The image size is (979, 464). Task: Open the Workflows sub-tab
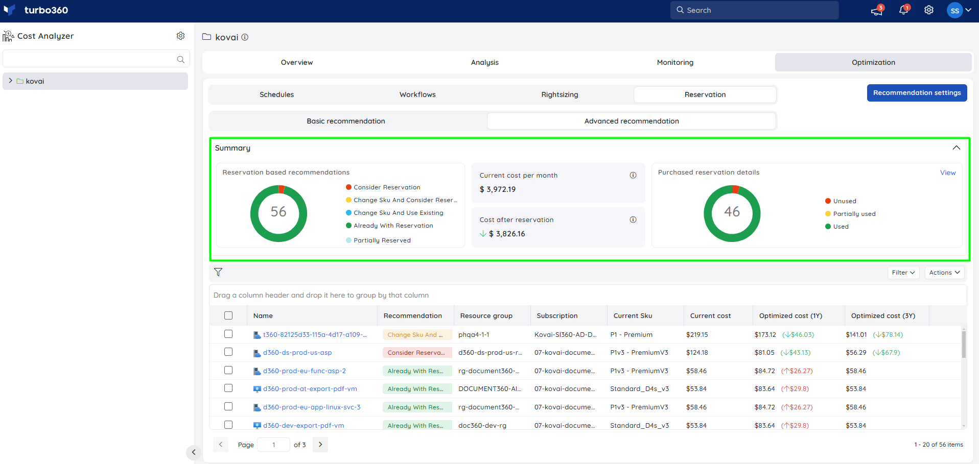click(x=417, y=94)
